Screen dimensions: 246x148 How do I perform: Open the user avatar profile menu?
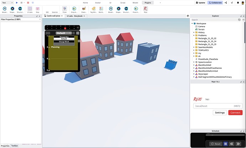point(243,2)
